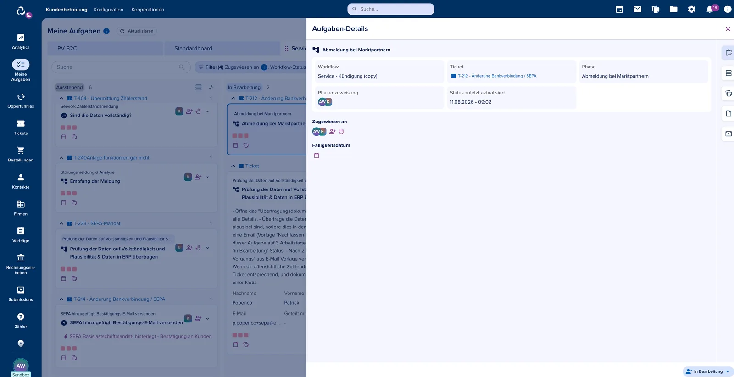Collapse the Ausstehend column
734x377 pixels.
[x=211, y=88]
